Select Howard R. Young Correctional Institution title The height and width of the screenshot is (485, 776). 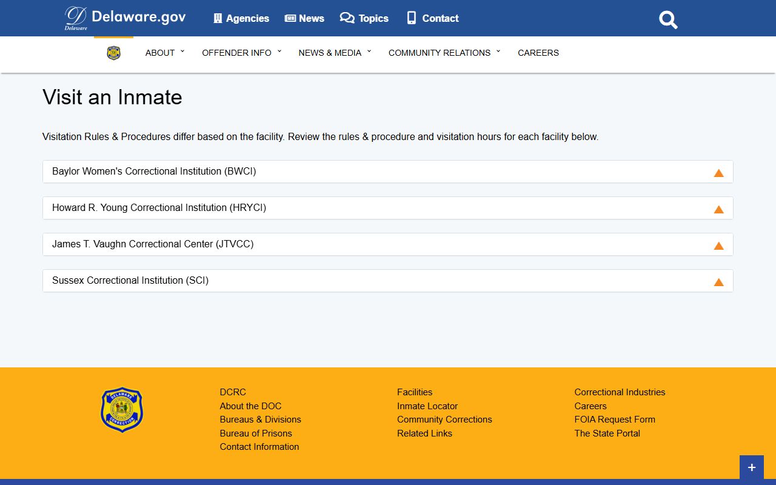(159, 208)
